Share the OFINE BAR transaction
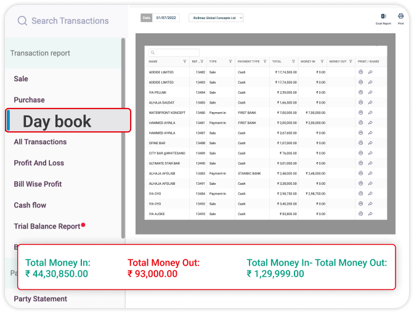Screen dimensions: 414x313 pyautogui.click(x=370, y=143)
